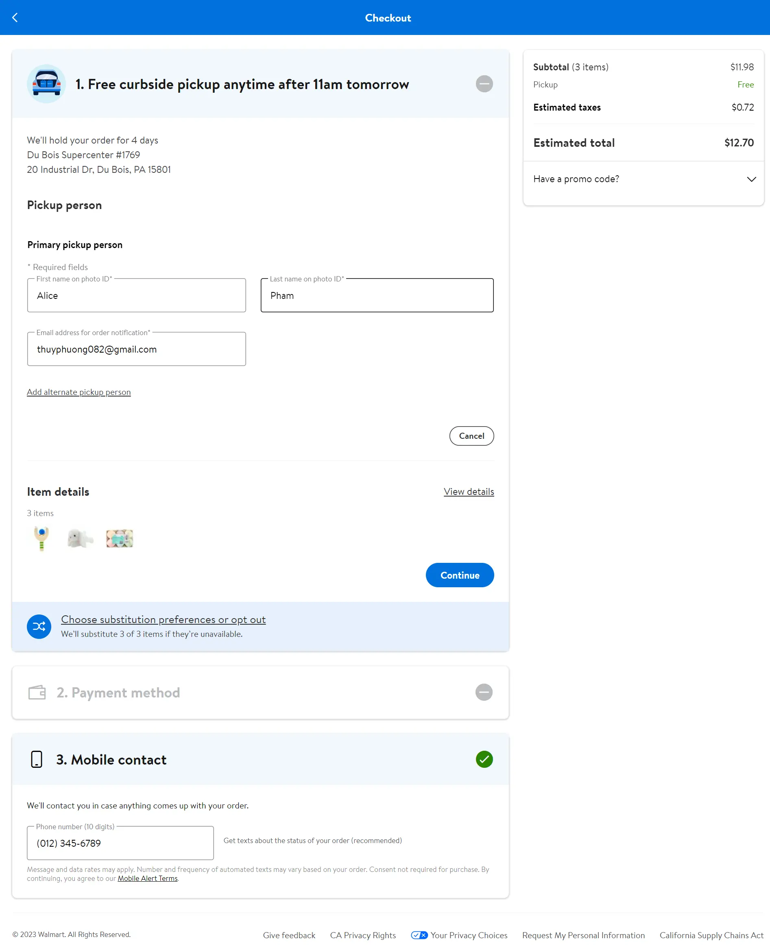Open Choose substitution preferences or opt out
This screenshot has width=770, height=950.
click(x=163, y=620)
